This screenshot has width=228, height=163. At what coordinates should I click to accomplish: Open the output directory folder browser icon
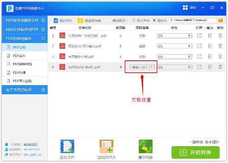220,20
